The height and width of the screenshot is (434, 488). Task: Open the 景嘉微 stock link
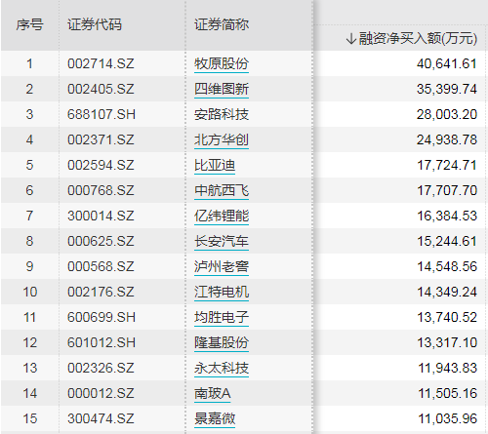215,418
